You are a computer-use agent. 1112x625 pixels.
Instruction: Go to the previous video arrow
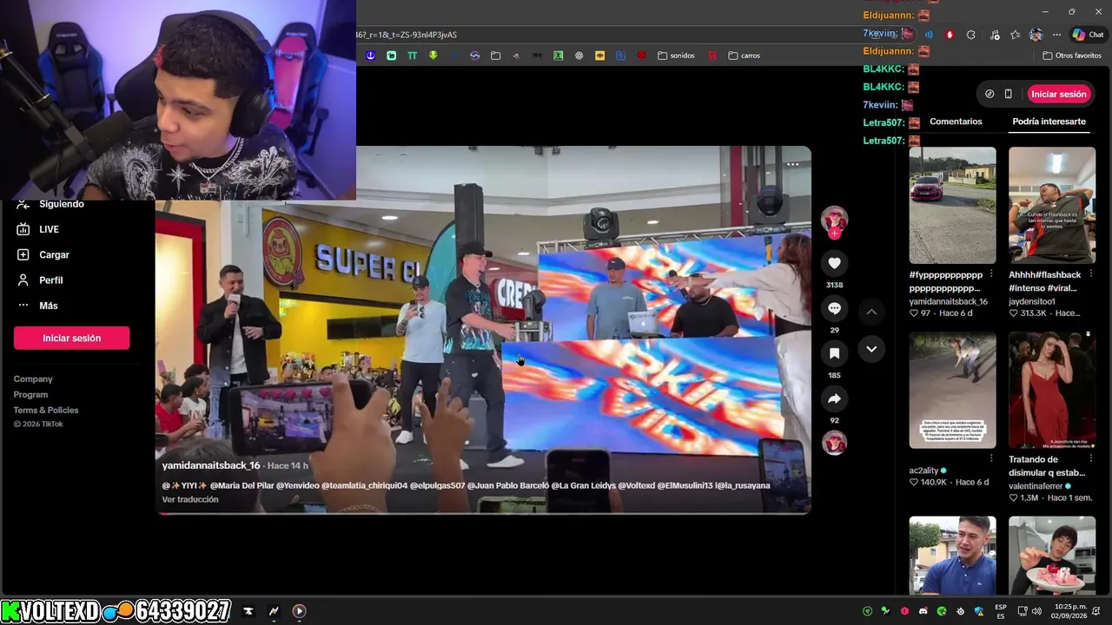[871, 312]
